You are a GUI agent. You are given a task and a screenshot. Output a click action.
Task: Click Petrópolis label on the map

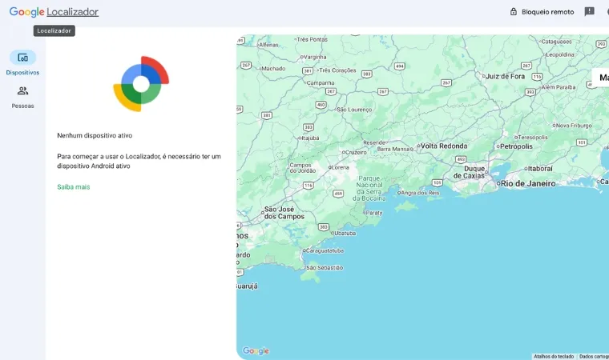(x=516, y=146)
